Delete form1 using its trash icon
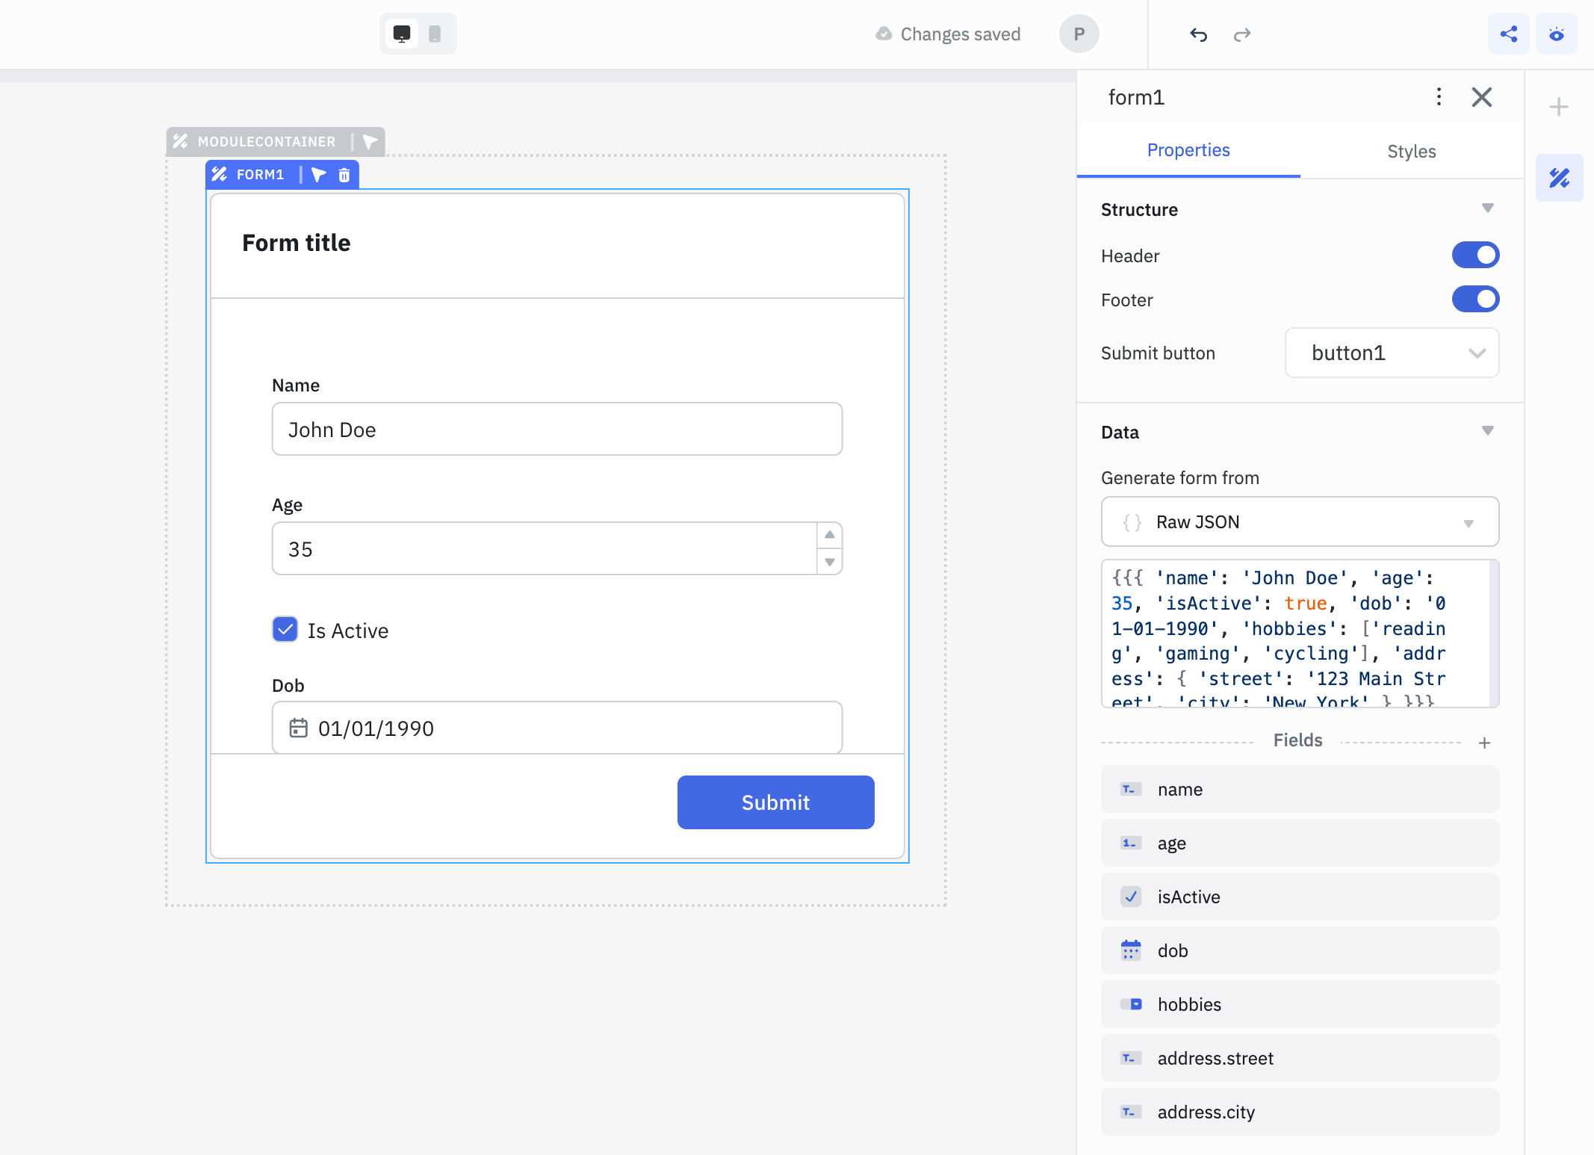Image resolution: width=1594 pixels, height=1155 pixels. (x=344, y=174)
